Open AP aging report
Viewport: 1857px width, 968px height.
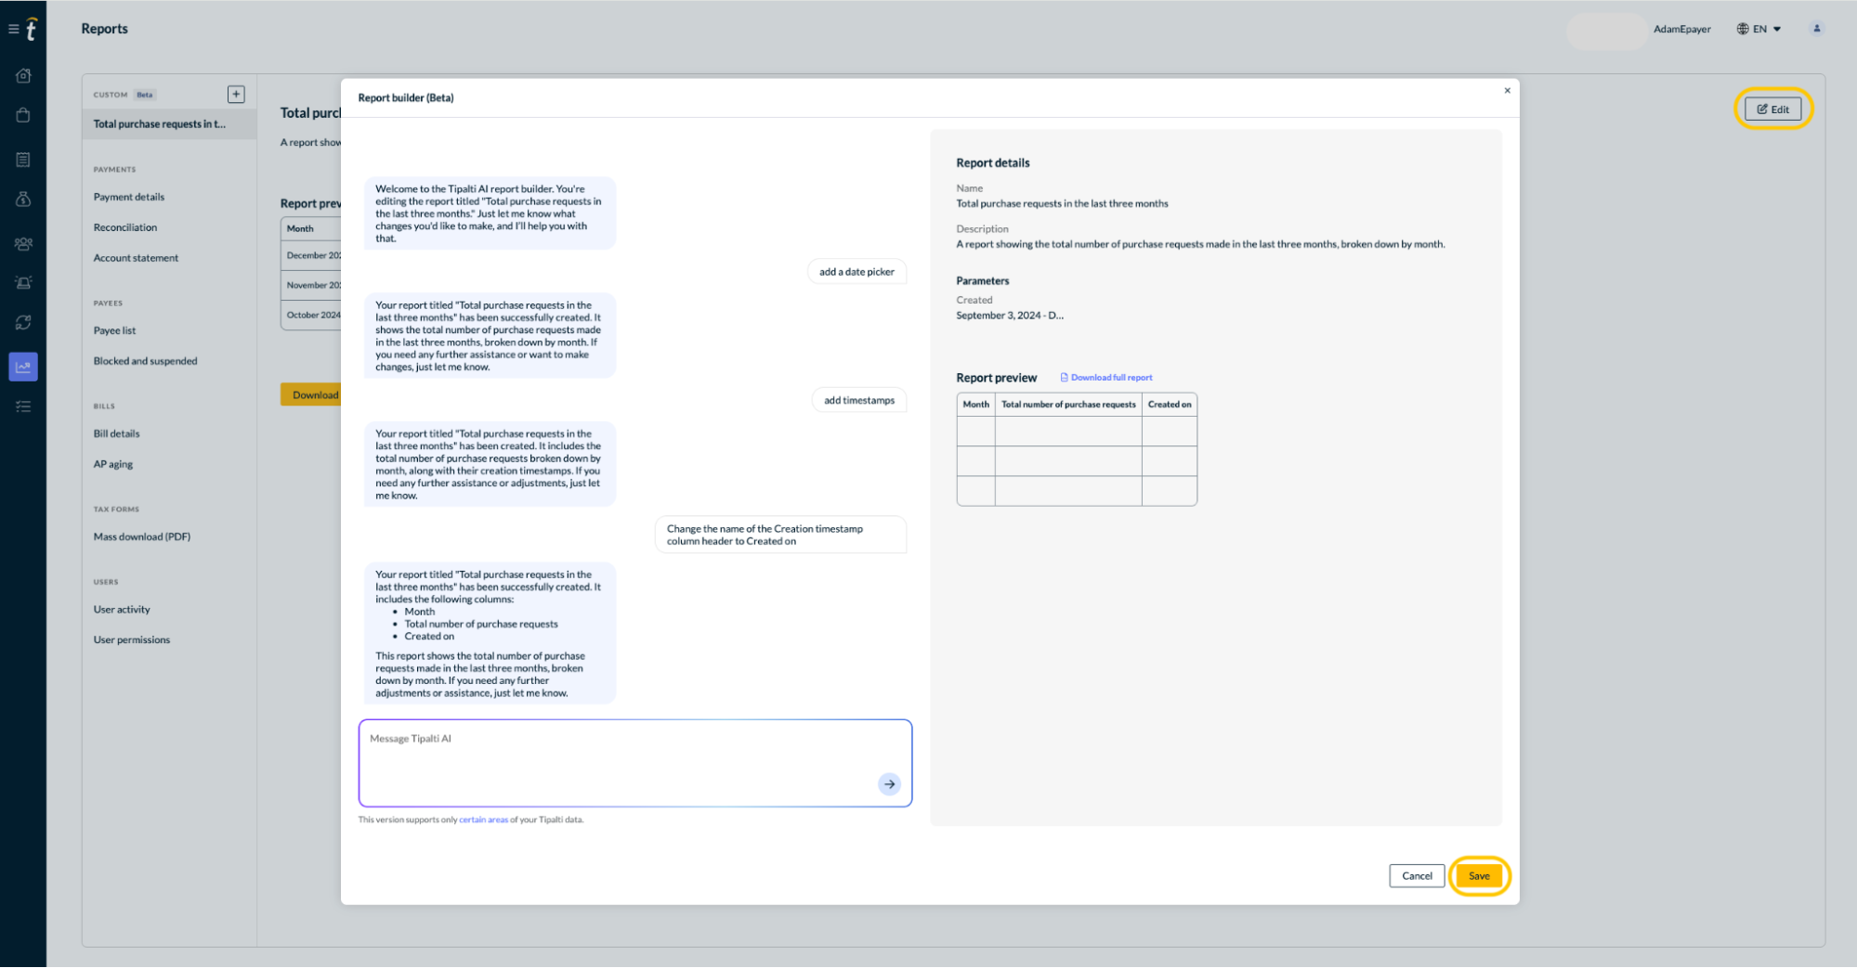point(112,464)
